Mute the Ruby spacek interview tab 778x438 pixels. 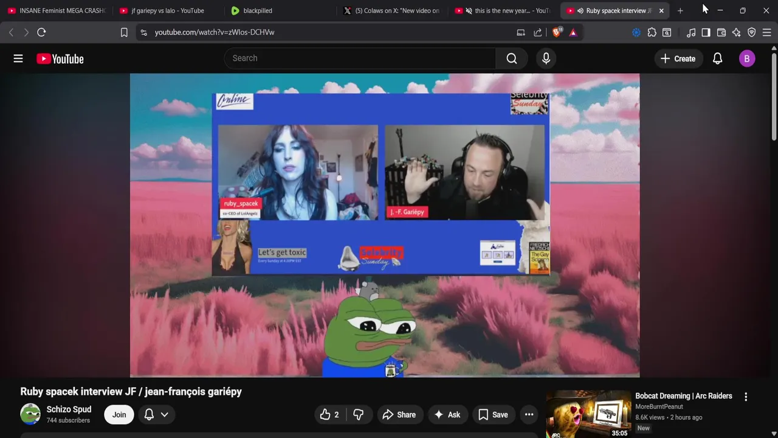click(x=580, y=10)
